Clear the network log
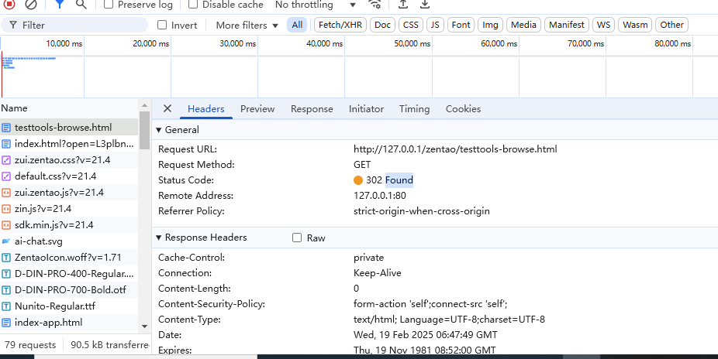Image resolution: width=718 pixels, height=359 pixels. pyautogui.click(x=31, y=4)
